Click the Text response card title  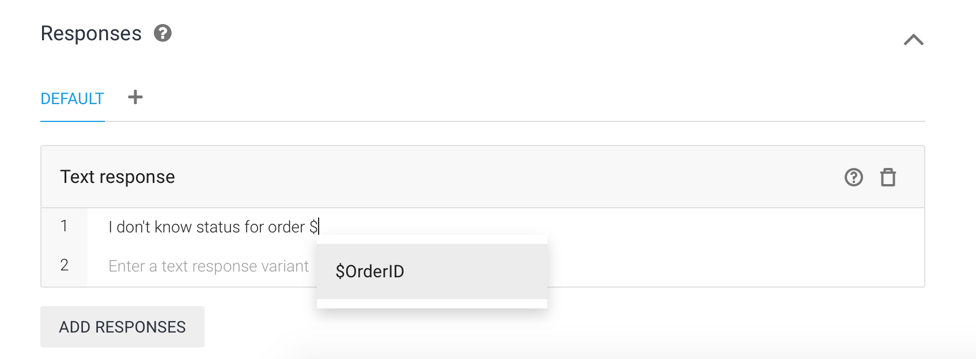[x=118, y=177]
